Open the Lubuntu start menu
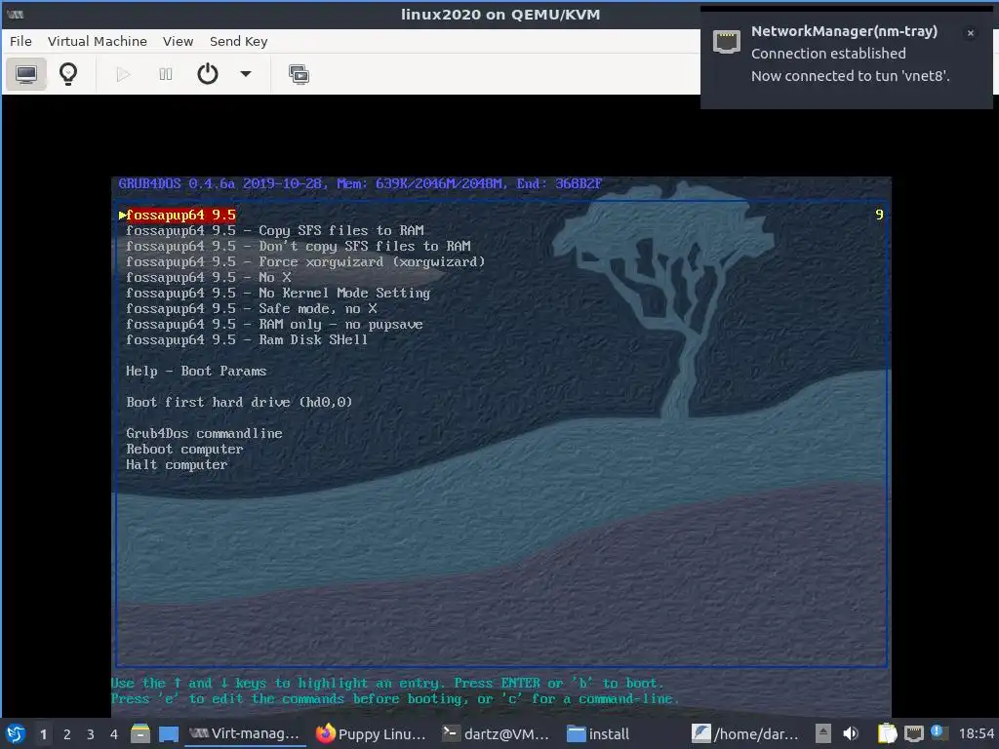This screenshot has height=749, width=999. (16, 733)
